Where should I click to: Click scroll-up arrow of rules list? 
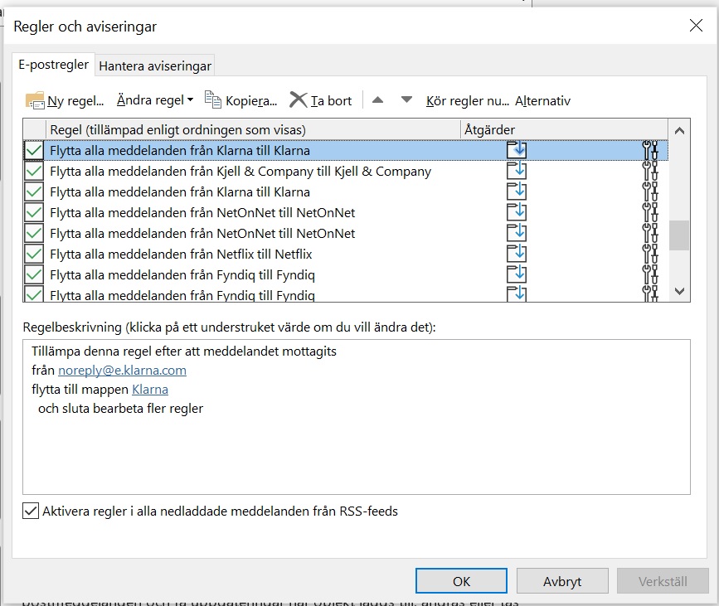[679, 130]
